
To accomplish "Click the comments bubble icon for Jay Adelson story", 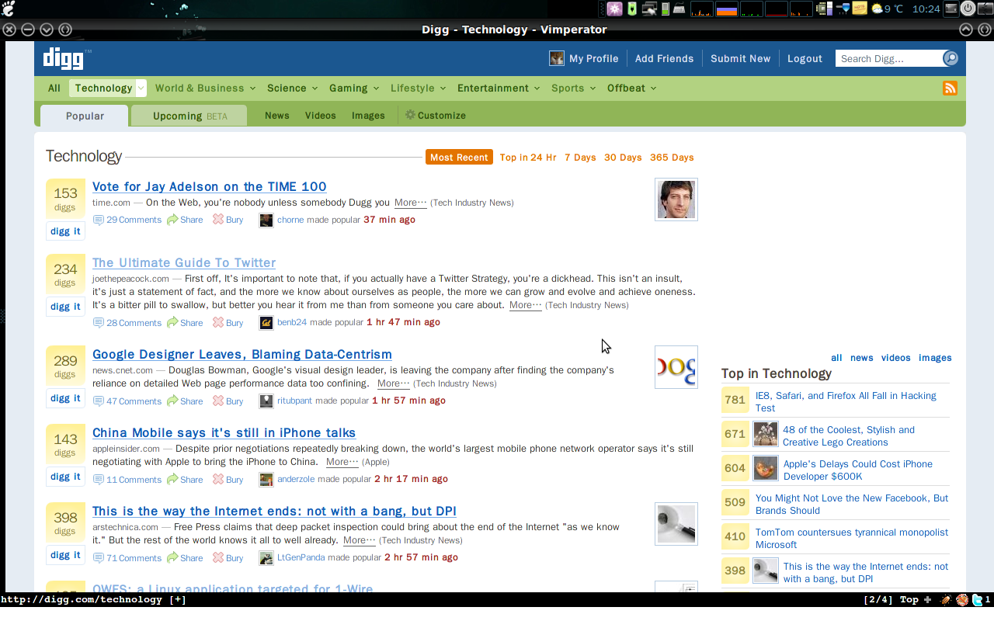I will (x=99, y=220).
